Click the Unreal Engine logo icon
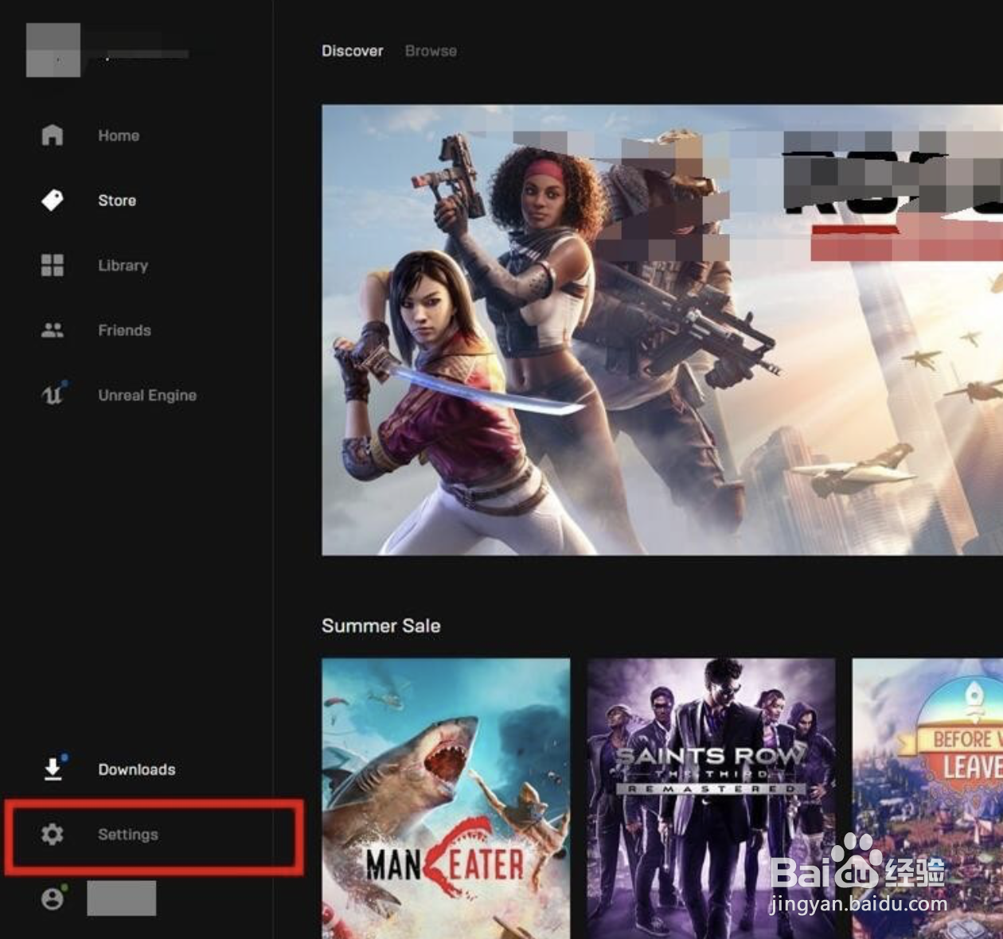 coord(53,394)
